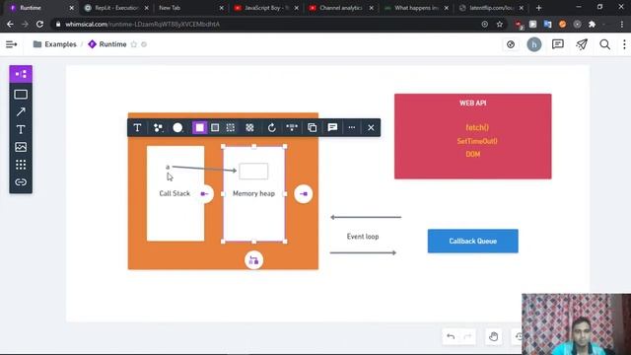
Task: Click the fetch() text in WEB API
Action: click(477, 127)
